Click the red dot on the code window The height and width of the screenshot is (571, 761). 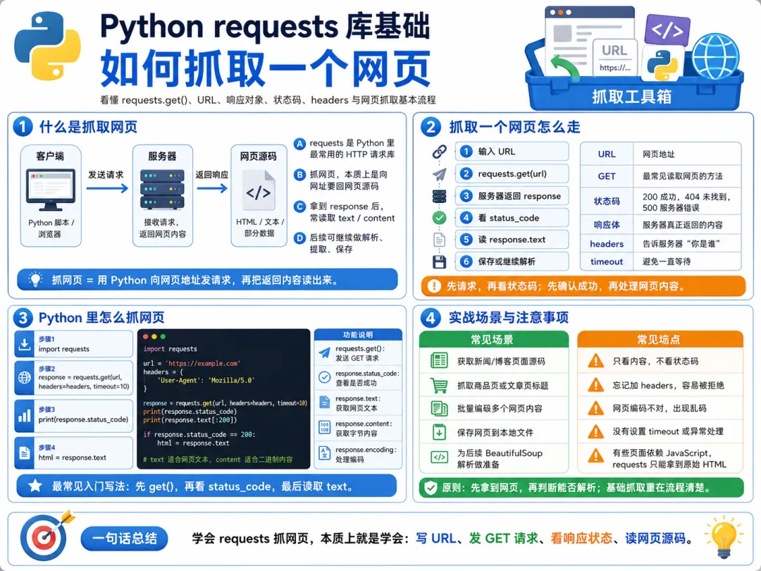pos(146,336)
